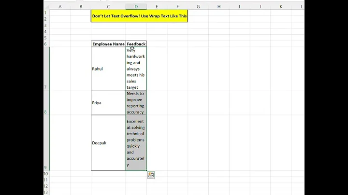The image size is (348, 195).
Task: Select column J header
Action: [x=260, y=7]
